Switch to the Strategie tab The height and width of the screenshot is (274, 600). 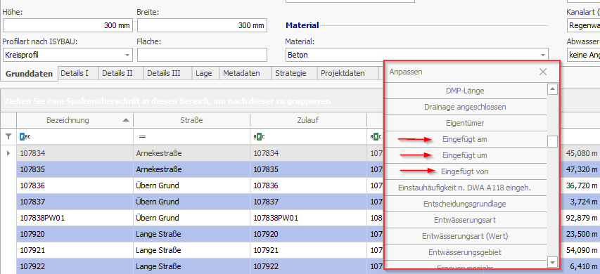coord(294,73)
